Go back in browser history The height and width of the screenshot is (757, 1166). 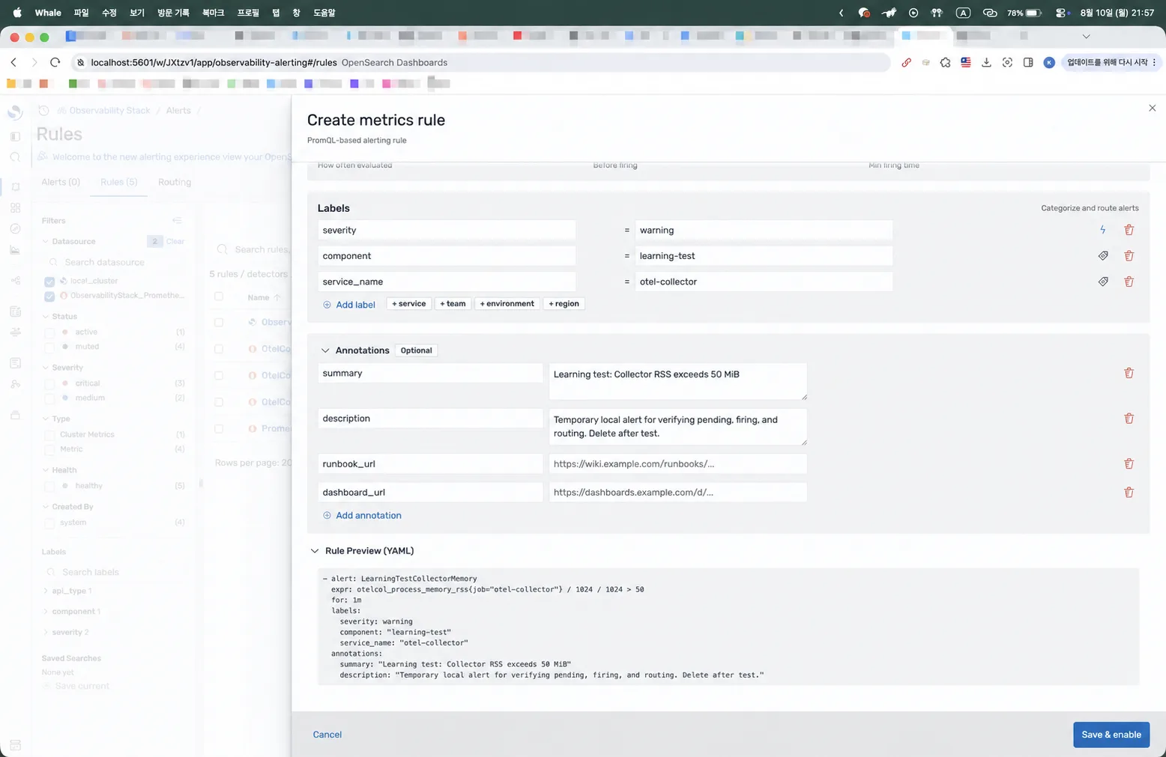pyautogui.click(x=13, y=62)
